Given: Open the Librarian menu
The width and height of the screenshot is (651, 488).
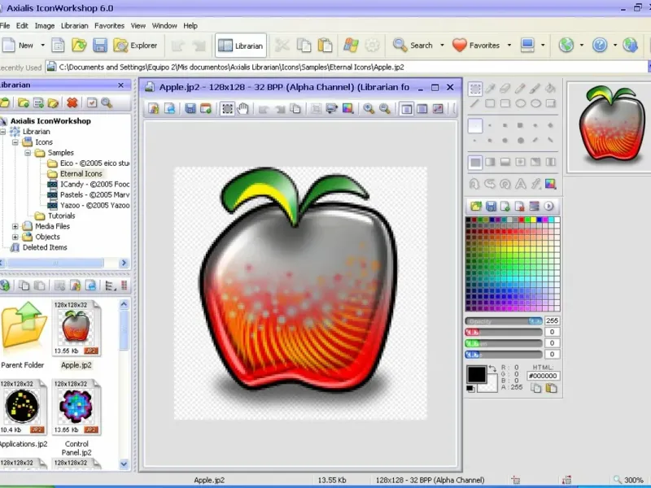Looking at the screenshot, I should [74, 26].
